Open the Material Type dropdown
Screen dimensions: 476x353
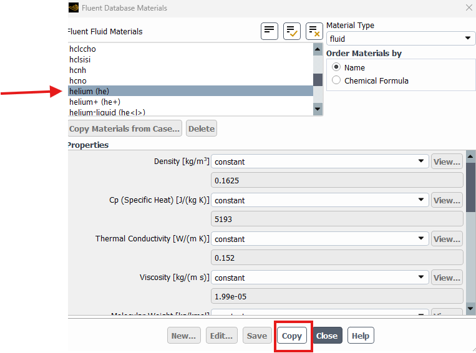[401, 39]
